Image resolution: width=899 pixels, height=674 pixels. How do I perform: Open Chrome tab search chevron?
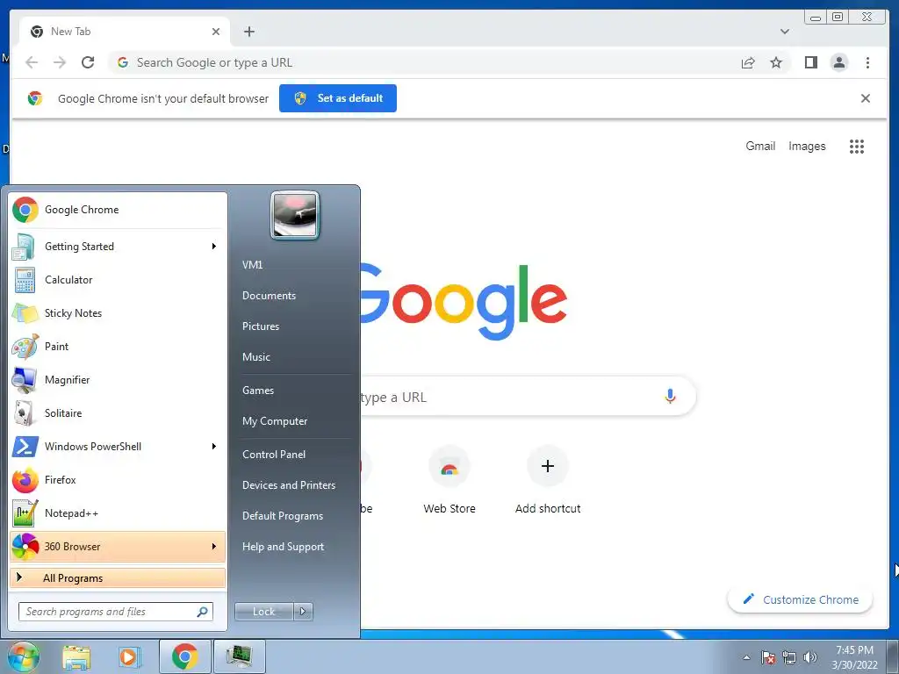point(784,32)
